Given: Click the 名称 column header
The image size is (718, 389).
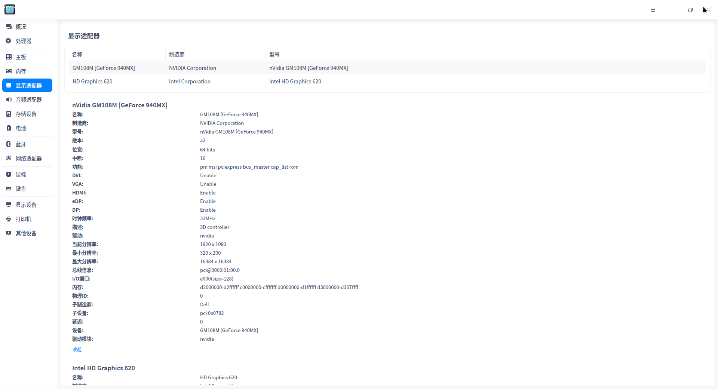Looking at the screenshot, I should coord(77,55).
